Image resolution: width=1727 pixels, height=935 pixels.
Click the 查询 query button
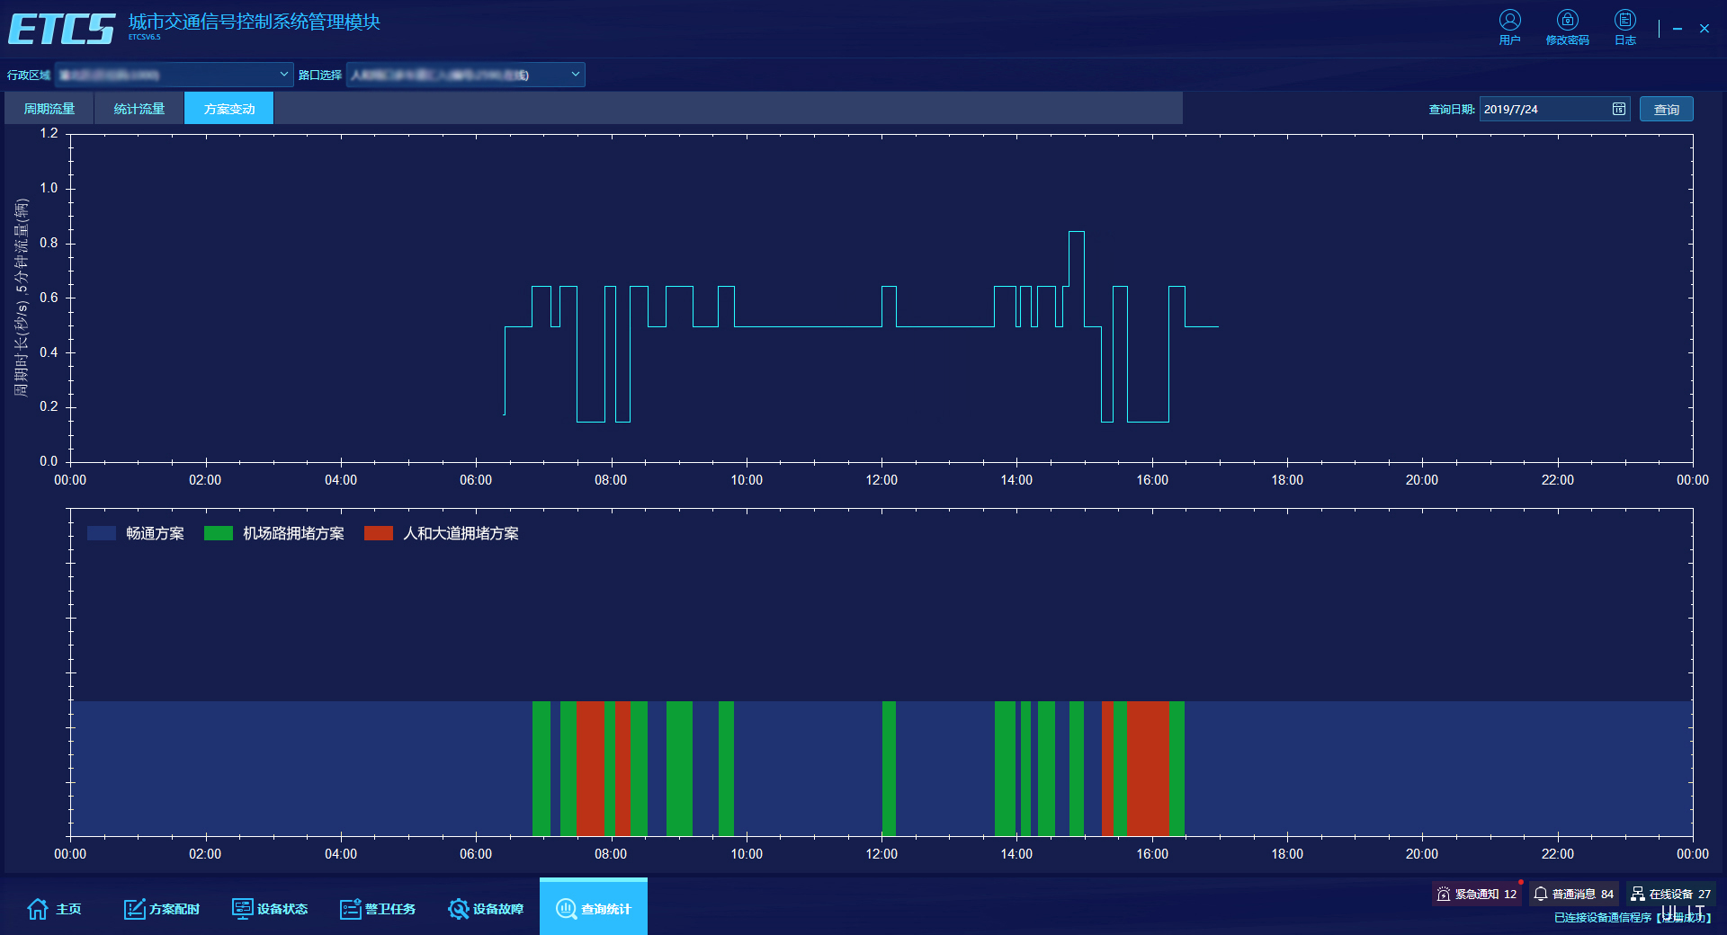pos(1666,109)
